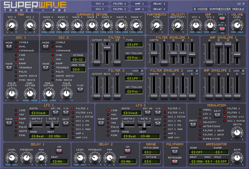Click Modulation Dest button

[x=217, y=115]
